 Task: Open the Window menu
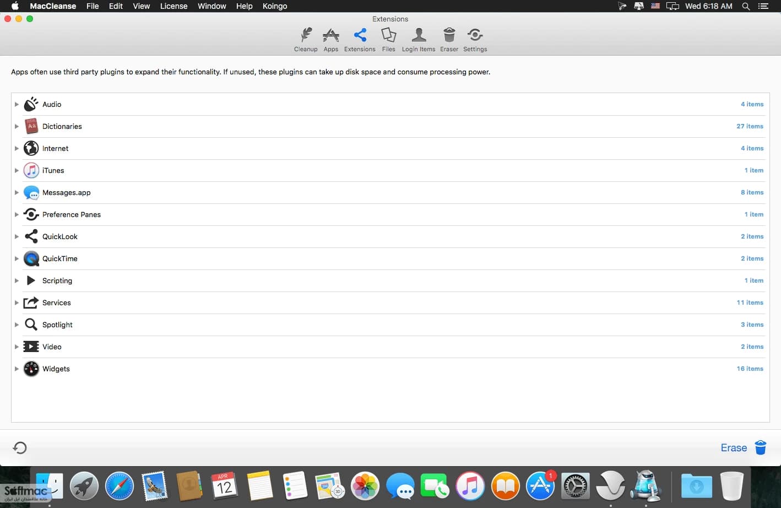click(x=212, y=6)
